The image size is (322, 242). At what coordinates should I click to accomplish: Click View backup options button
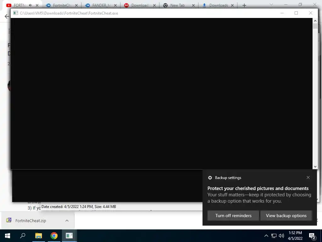click(x=286, y=216)
